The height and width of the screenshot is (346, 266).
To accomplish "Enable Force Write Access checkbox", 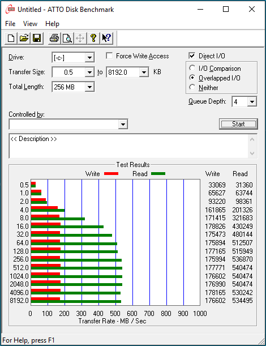I will [109, 56].
